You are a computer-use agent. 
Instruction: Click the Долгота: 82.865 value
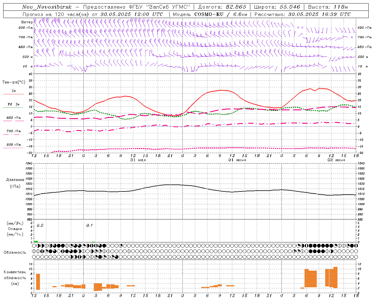pos(222,7)
